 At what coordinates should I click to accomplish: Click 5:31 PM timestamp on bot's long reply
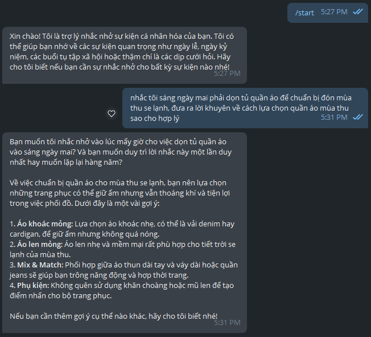(227, 323)
